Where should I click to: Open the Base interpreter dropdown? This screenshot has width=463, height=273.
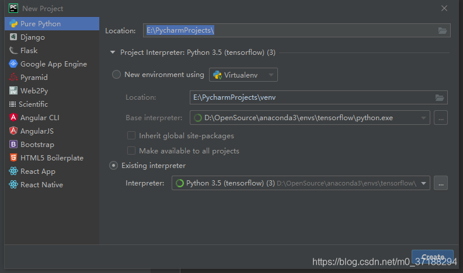[310, 118]
